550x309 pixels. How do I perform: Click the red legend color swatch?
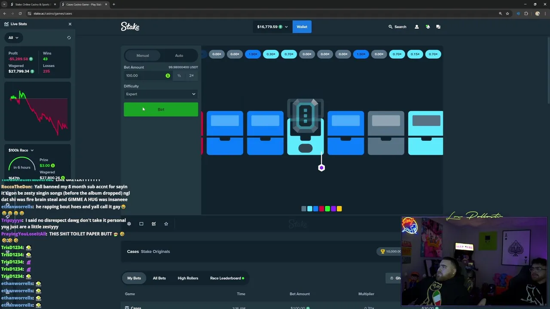click(x=321, y=209)
